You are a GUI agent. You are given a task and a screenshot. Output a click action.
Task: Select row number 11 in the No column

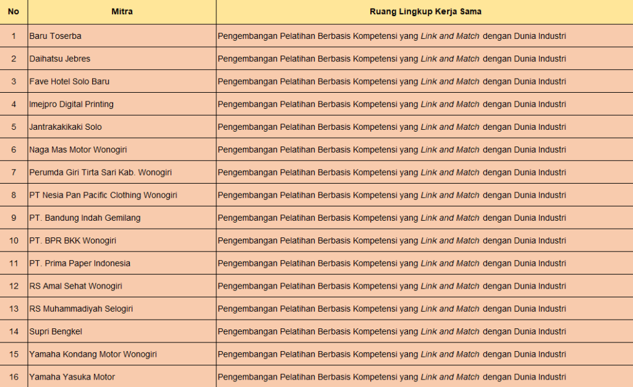click(14, 263)
